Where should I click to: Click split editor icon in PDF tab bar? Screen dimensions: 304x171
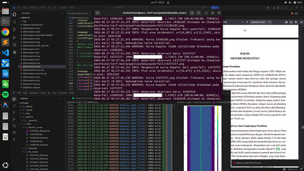tap(296, 13)
